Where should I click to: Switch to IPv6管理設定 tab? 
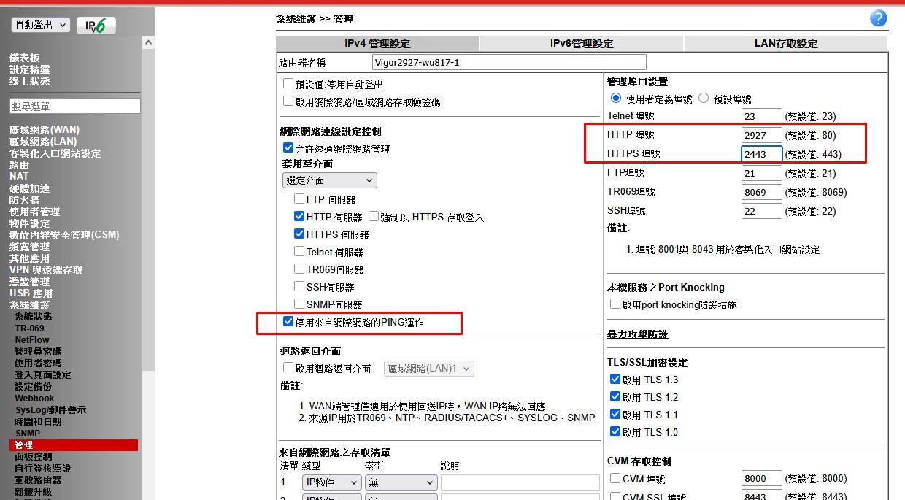(x=581, y=44)
